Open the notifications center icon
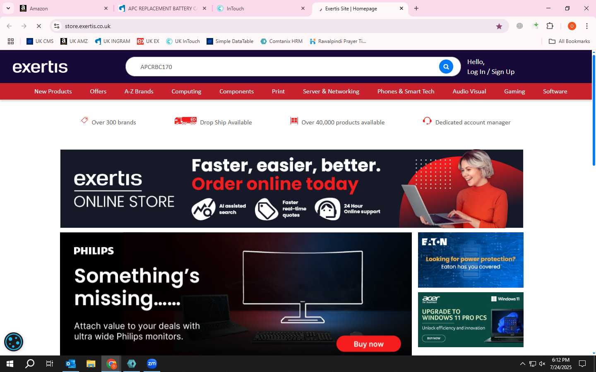Screen dimensions: 596x372 click(582, 364)
